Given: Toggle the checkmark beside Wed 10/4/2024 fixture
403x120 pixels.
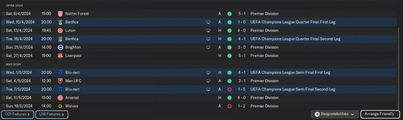Looking at the screenshot, I should 3,22.
